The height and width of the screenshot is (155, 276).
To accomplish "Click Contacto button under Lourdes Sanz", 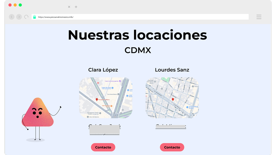I will click(x=172, y=147).
